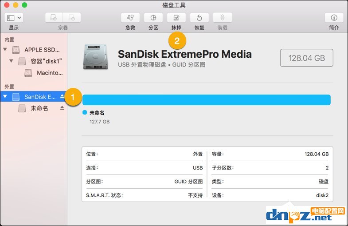
Task: Open the sidebar display options button
Action: pos(14,18)
